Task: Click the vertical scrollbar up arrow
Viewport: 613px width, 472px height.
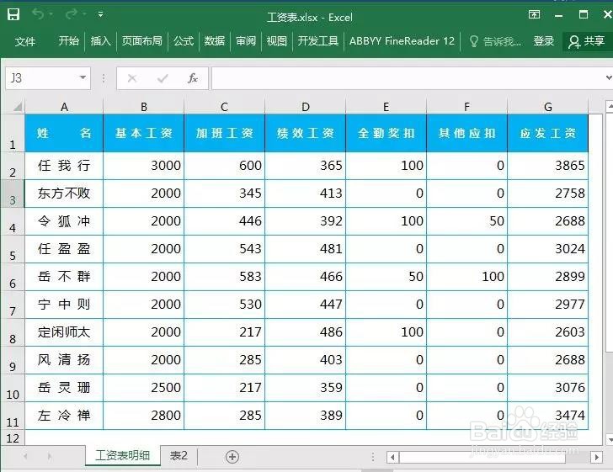Action: (609, 106)
